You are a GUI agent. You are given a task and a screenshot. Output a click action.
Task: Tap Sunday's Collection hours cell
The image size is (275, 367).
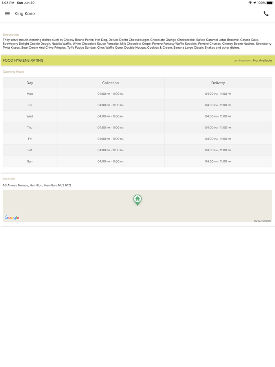coord(110,161)
